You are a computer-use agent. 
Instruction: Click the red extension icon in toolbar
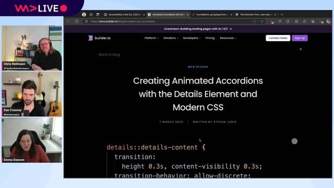pyautogui.click(x=272, y=21)
